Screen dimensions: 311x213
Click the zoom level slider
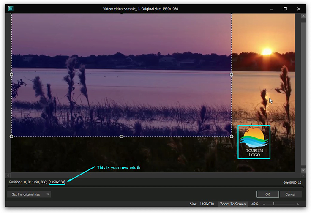280,204
